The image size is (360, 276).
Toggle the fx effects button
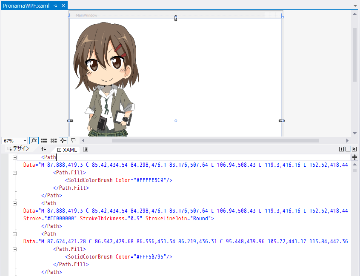(34, 140)
